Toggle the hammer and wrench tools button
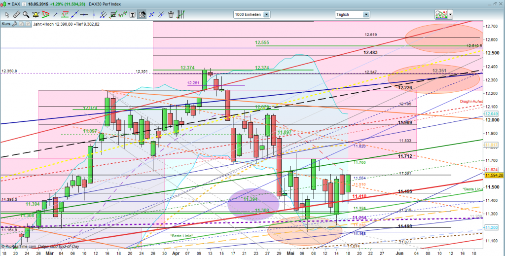The height and width of the screenshot is (256, 505). tap(142, 14)
